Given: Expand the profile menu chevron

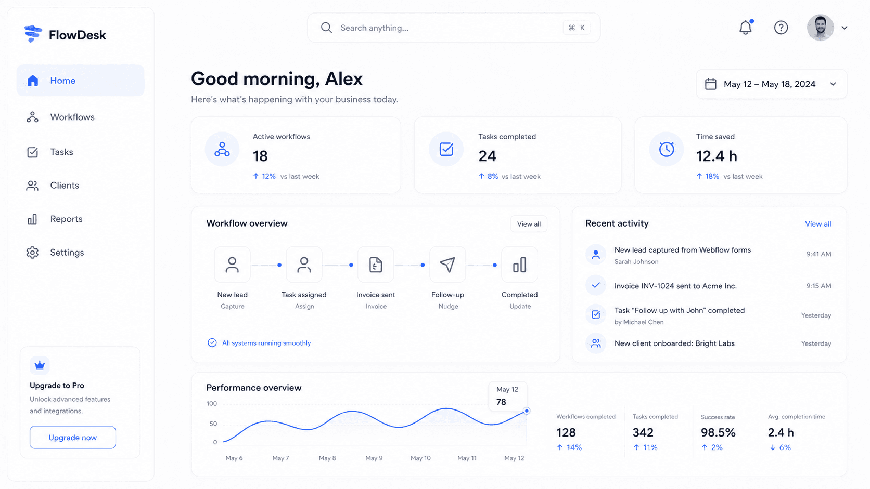Looking at the screenshot, I should coord(845,28).
